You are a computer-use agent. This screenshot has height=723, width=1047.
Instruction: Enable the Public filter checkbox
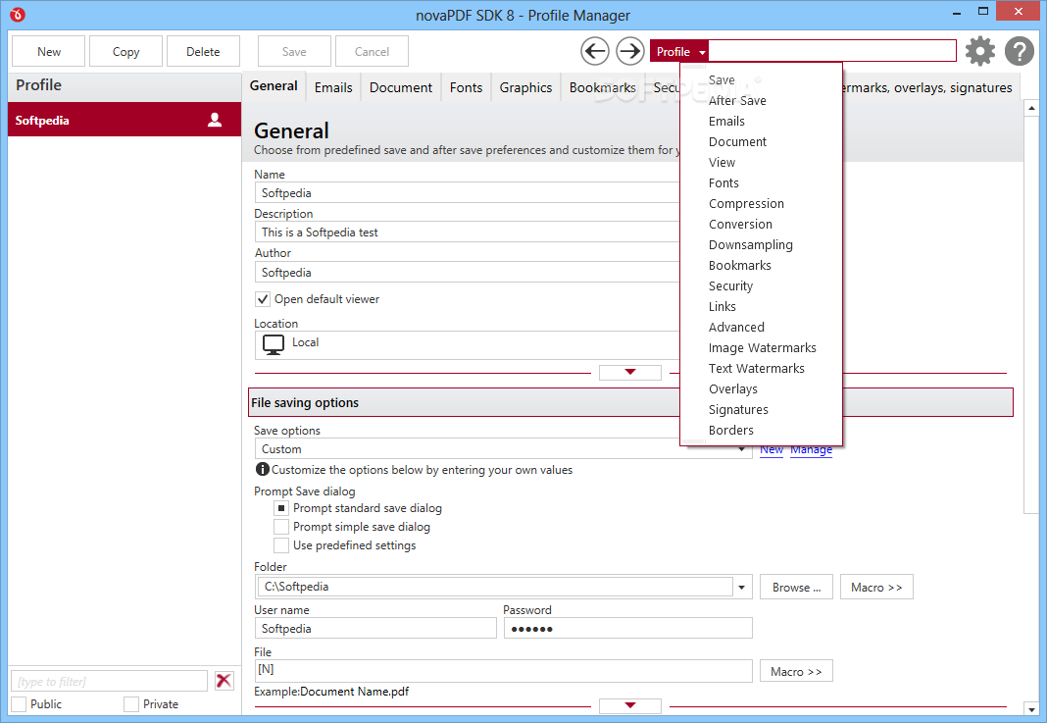[19, 703]
